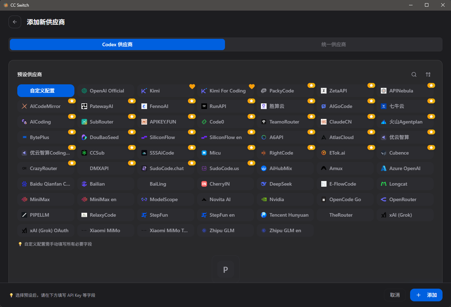Select the StepFun provider
Viewport: 451px width, 307px height.
(x=166, y=215)
